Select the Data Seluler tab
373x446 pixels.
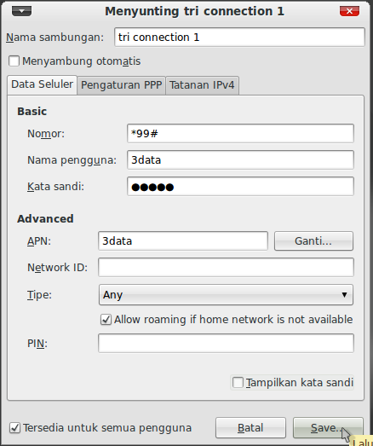pos(42,84)
